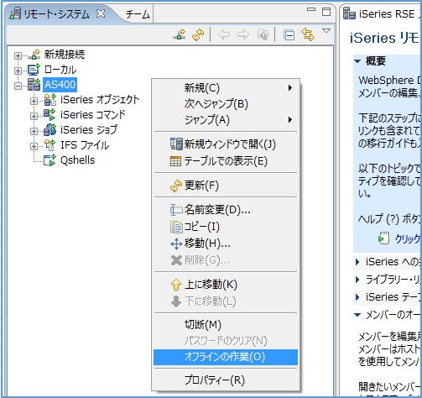Maximize the Remote Systems view panel
This screenshot has width=422, height=398.
(326, 12)
